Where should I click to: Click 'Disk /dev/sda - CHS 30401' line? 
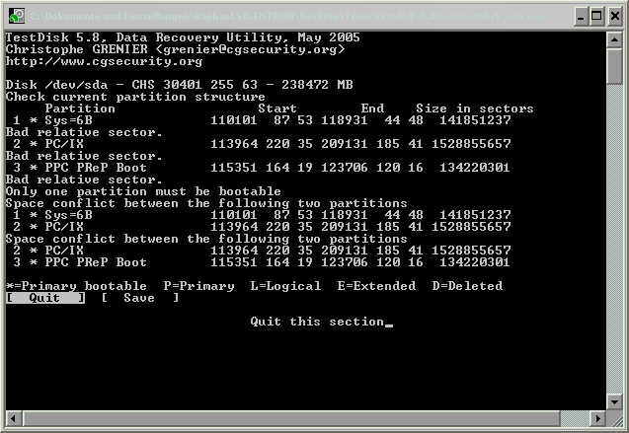point(179,85)
